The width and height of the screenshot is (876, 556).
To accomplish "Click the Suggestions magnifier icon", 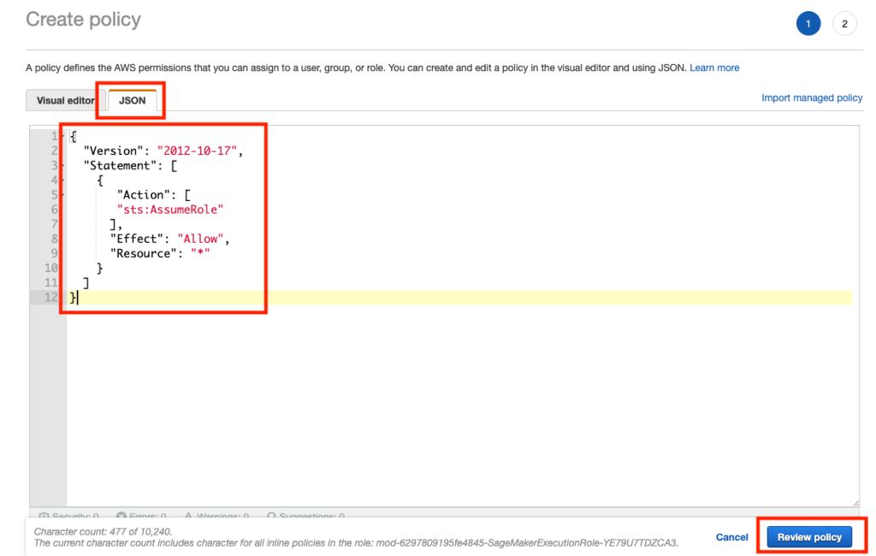I will click(x=271, y=516).
